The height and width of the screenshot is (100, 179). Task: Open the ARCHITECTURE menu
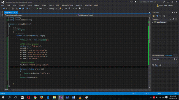click(x=67, y=5)
